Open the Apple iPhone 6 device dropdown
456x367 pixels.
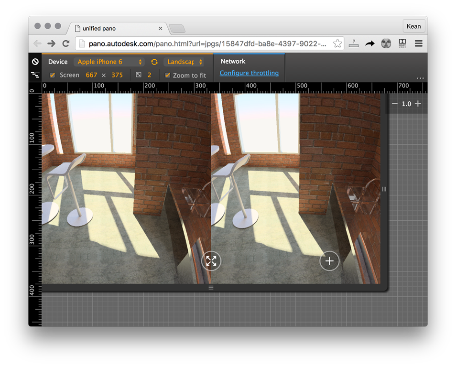(x=110, y=62)
